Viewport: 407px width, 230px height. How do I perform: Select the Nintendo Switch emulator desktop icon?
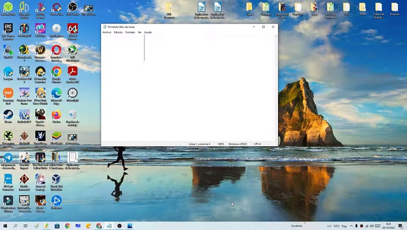pyautogui.click(x=24, y=10)
